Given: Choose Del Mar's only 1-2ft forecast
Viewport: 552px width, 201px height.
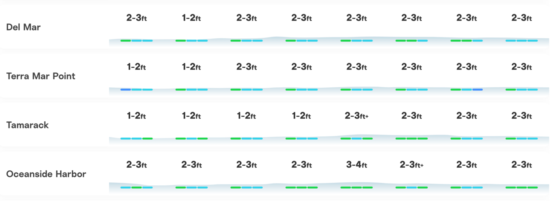Looking at the screenshot, I should pyautogui.click(x=191, y=18).
